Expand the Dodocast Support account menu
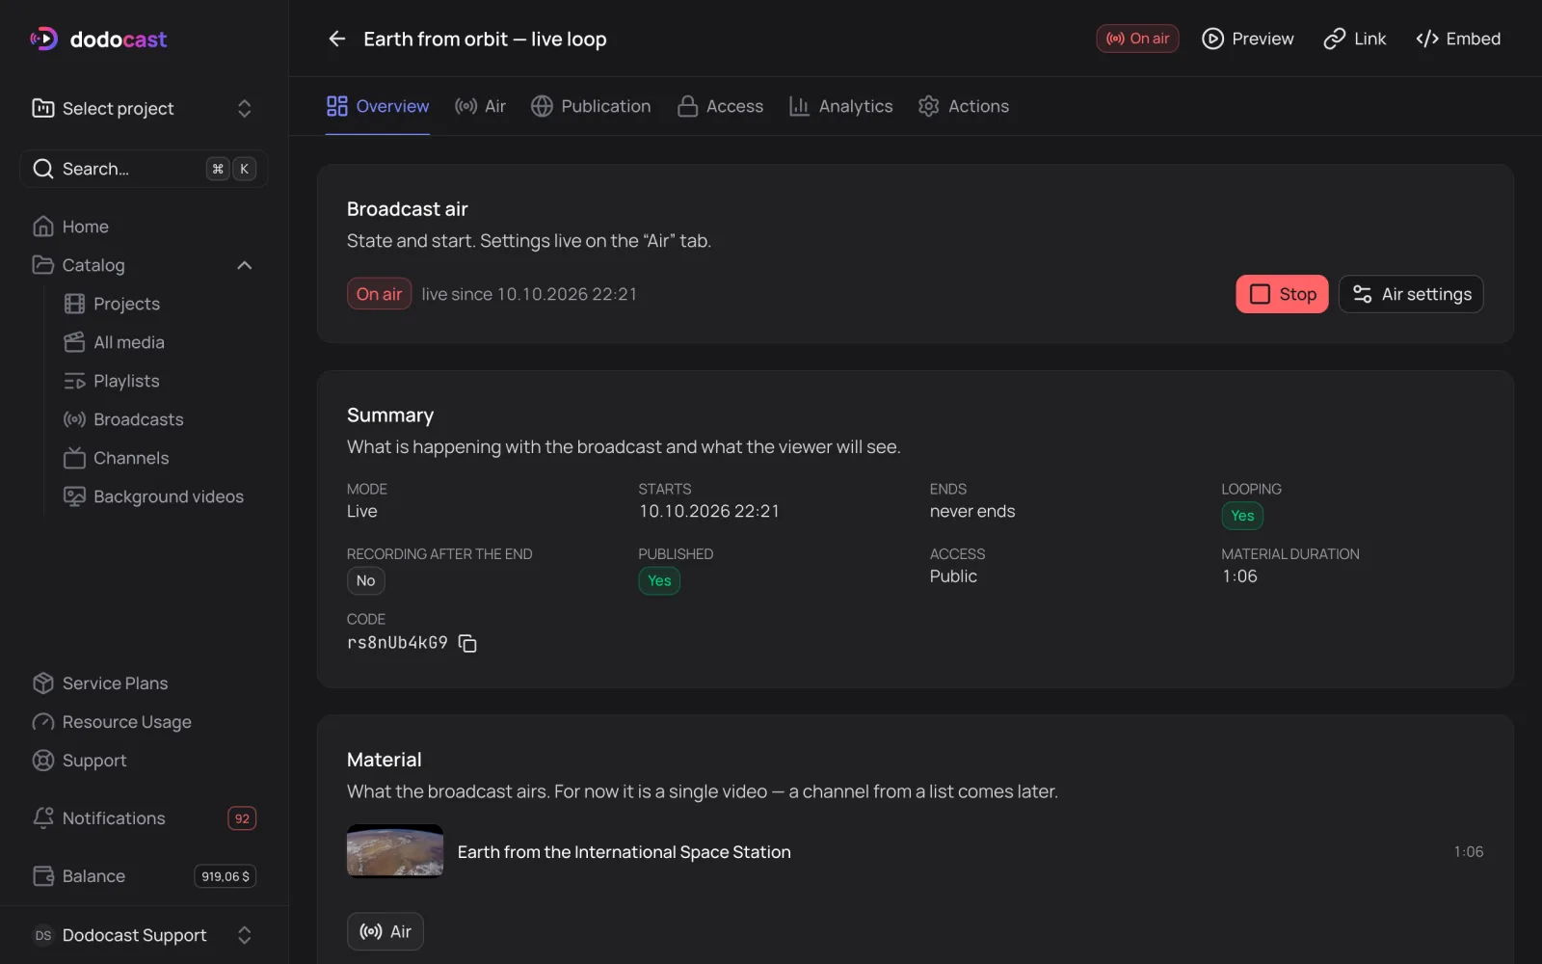This screenshot has height=964, width=1542. coord(144,935)
